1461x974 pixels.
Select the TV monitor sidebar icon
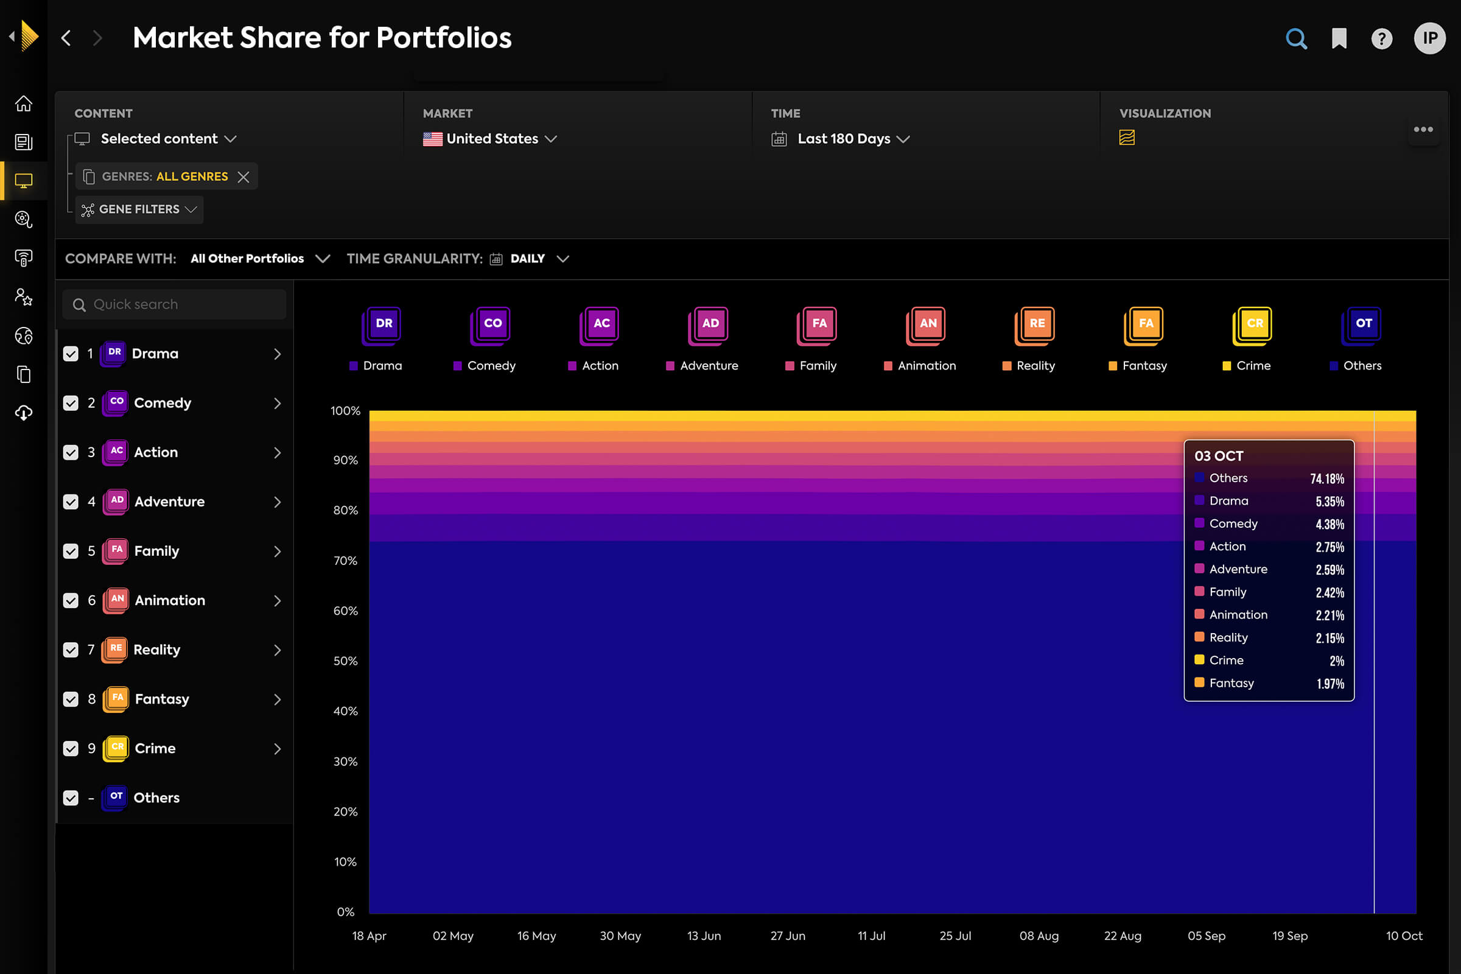(x=24, y=181)
